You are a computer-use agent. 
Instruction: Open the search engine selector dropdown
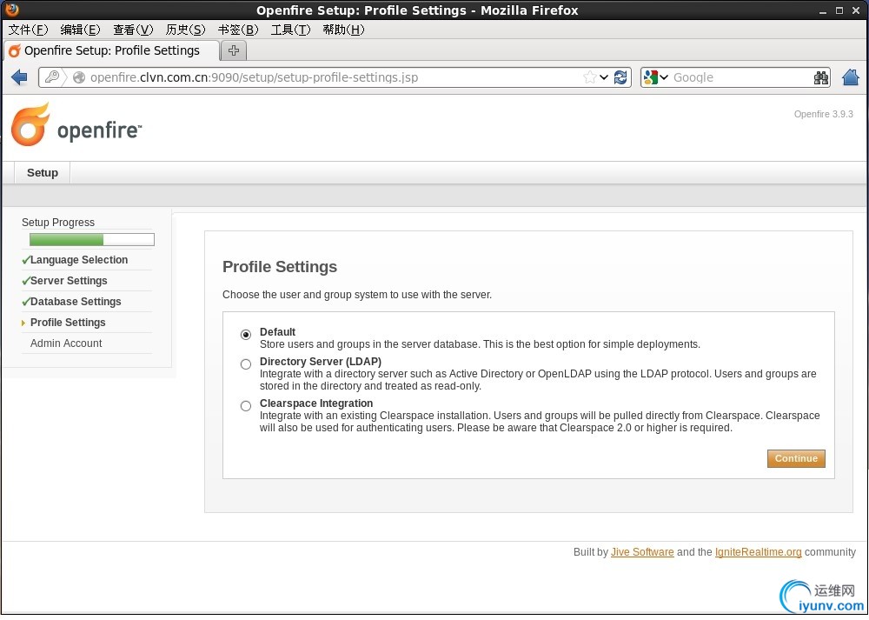click(x=663, y=77)
